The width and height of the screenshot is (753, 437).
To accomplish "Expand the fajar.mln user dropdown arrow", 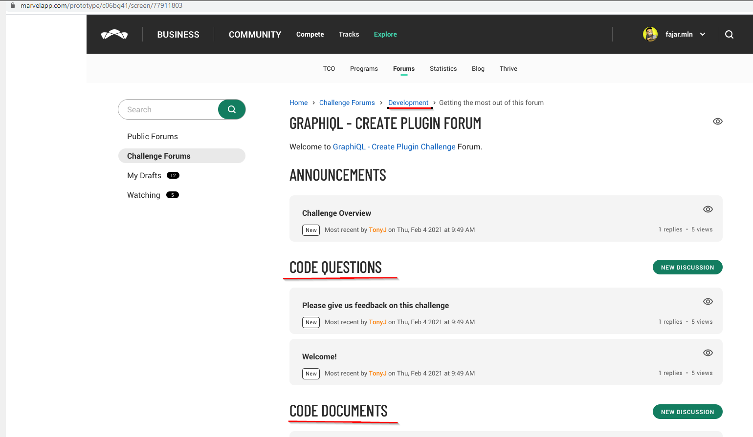I will [x=703, y=34].
